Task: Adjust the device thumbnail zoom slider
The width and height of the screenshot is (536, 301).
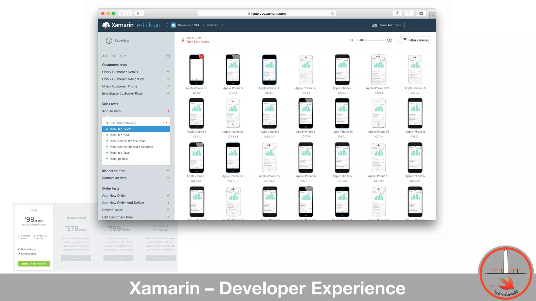Action: click(361, 40)
